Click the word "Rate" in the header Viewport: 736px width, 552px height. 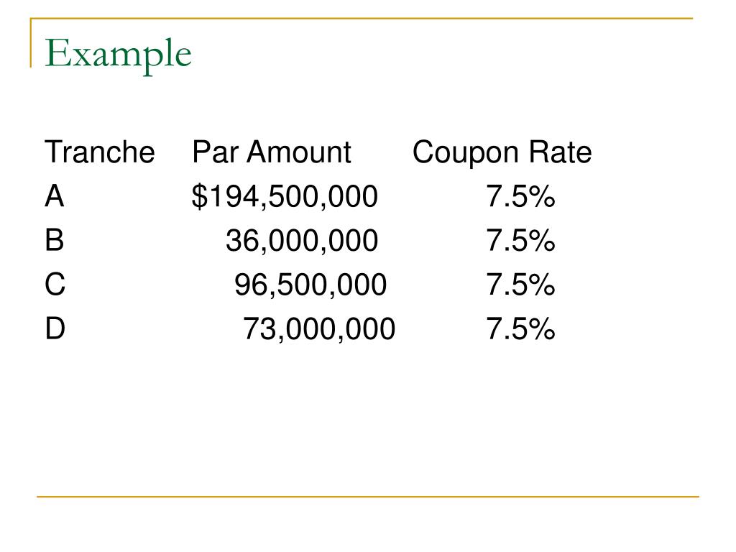point(561,152)
